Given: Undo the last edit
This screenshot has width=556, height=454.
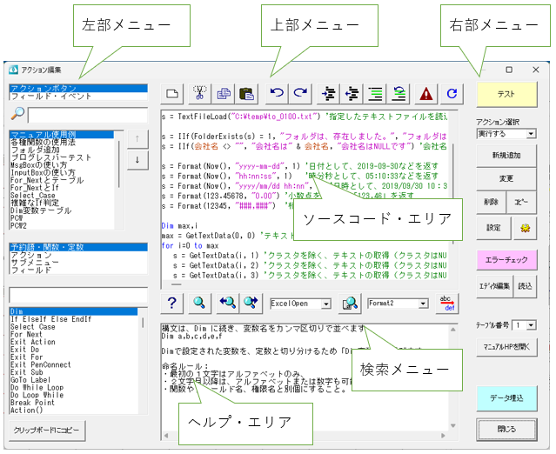Looking at the screenshot, I should [278, 93].
